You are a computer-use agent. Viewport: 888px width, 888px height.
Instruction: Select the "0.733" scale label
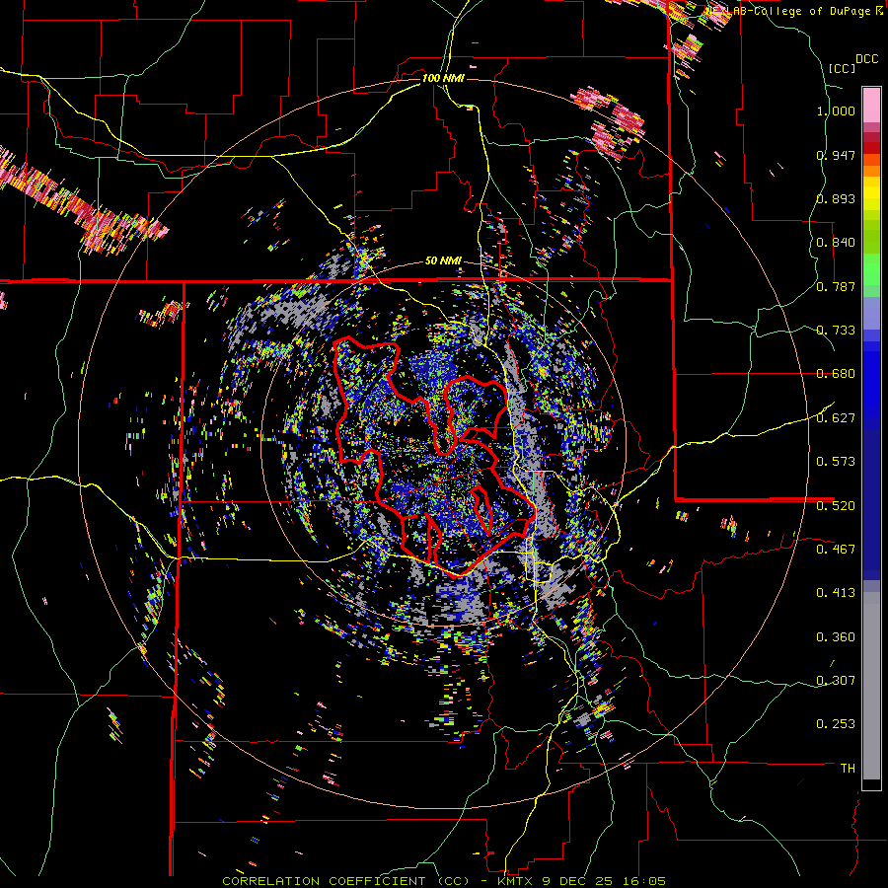pyautogui.click(x=836, y=331)
